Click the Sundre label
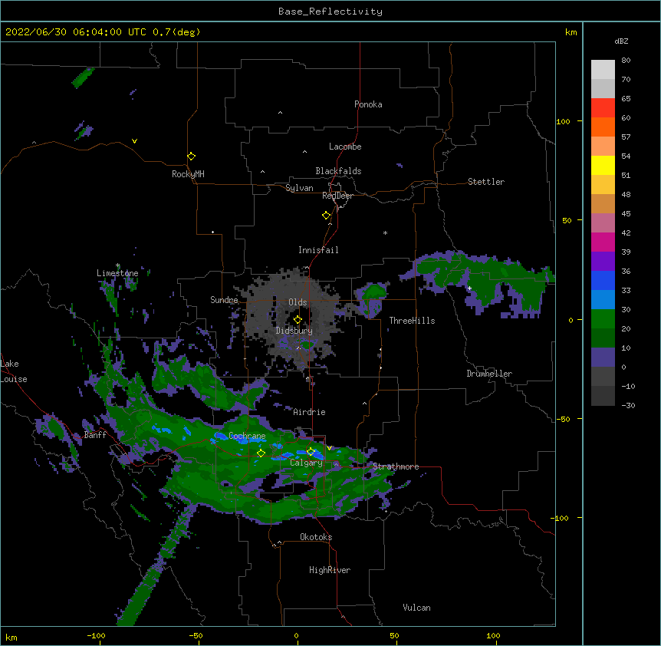 [224, 300]
